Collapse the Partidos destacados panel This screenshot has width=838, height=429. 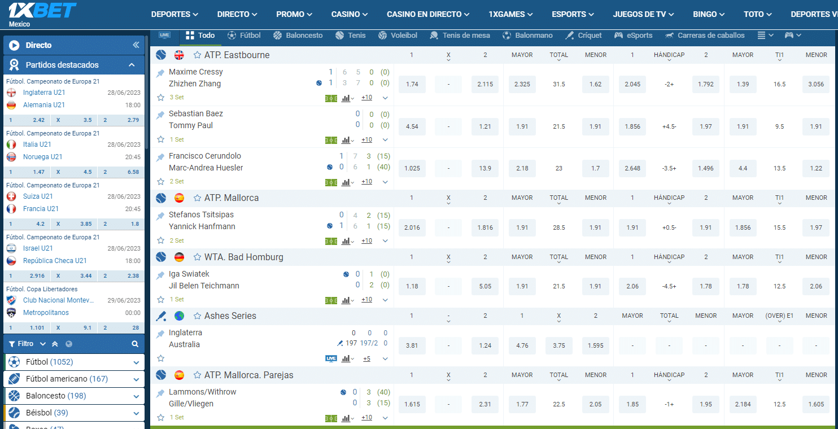(132, 65)
